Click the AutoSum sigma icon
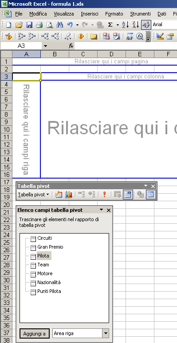Viewport: 177px width, 343px height. tap(110, 25)
